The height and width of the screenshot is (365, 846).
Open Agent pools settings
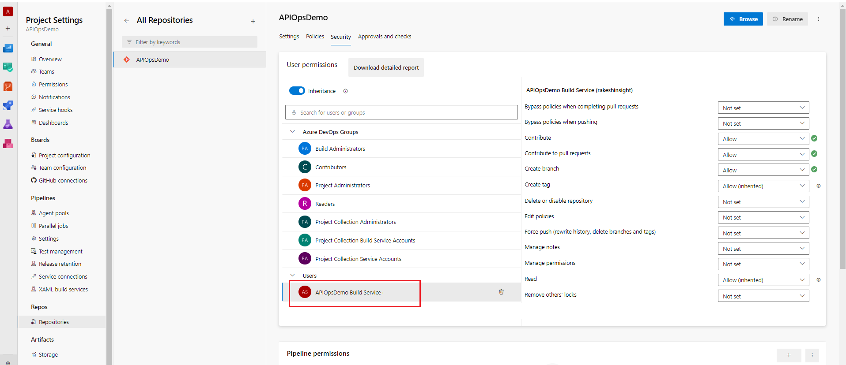coord(53,213)
